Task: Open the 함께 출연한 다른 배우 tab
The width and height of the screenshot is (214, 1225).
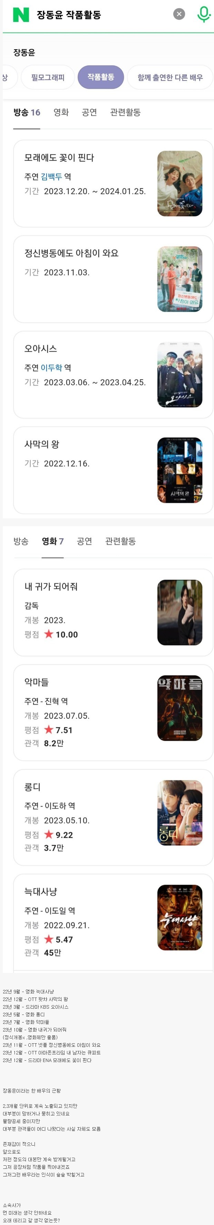Action: 170,77
